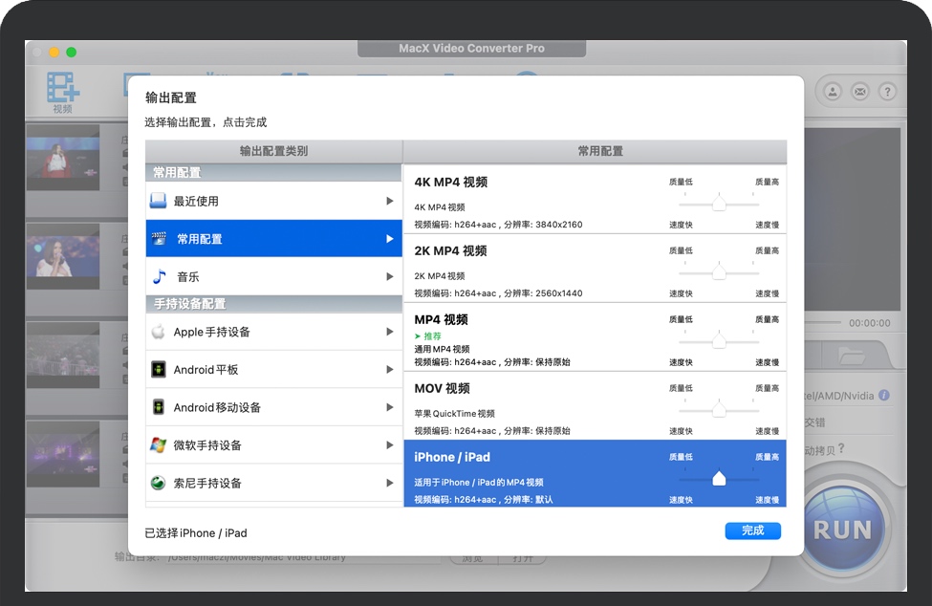Image resolution: width=932 pixels, height=606 pixels.
Task: Select the 常用配置 category row
Action: 273,239
